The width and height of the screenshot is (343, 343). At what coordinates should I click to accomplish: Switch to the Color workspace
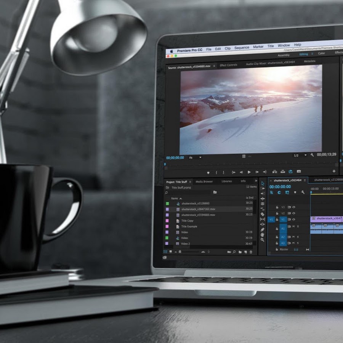(x=321, y=53)
